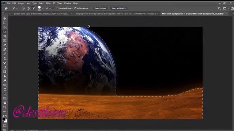The width and height of the screenshot is (234, 131).
Task: Toggle Quick Mask mode
Action: pyautogui.click(x=5, y=126)
